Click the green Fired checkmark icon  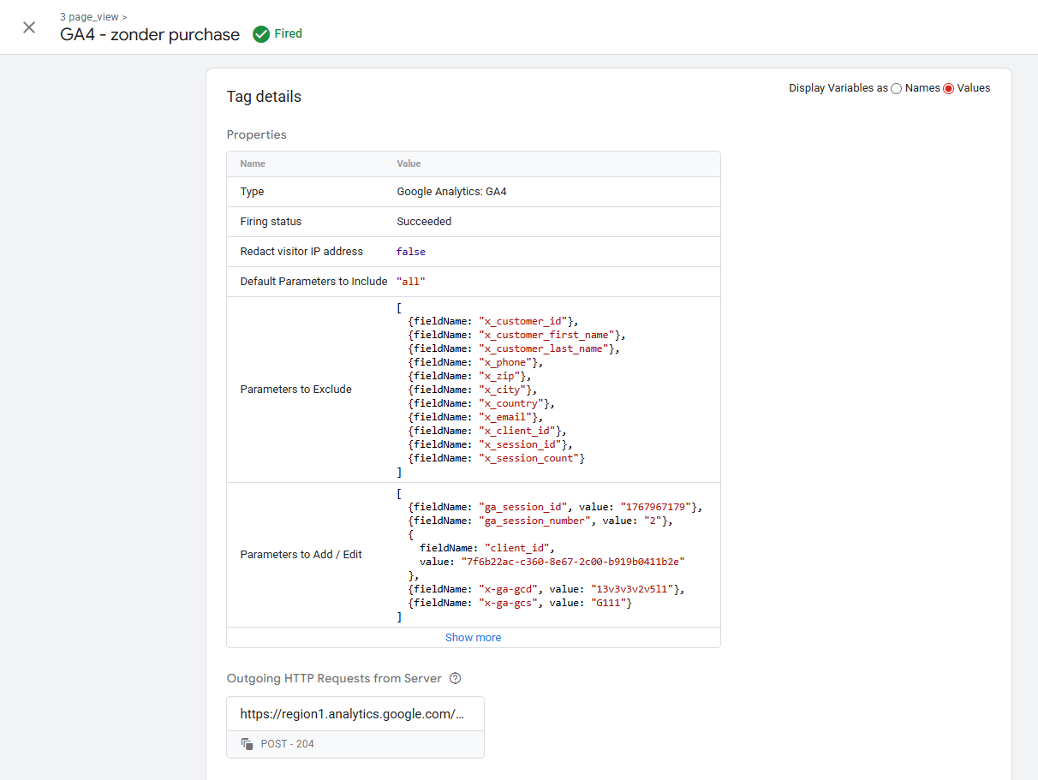click(261, 34)
